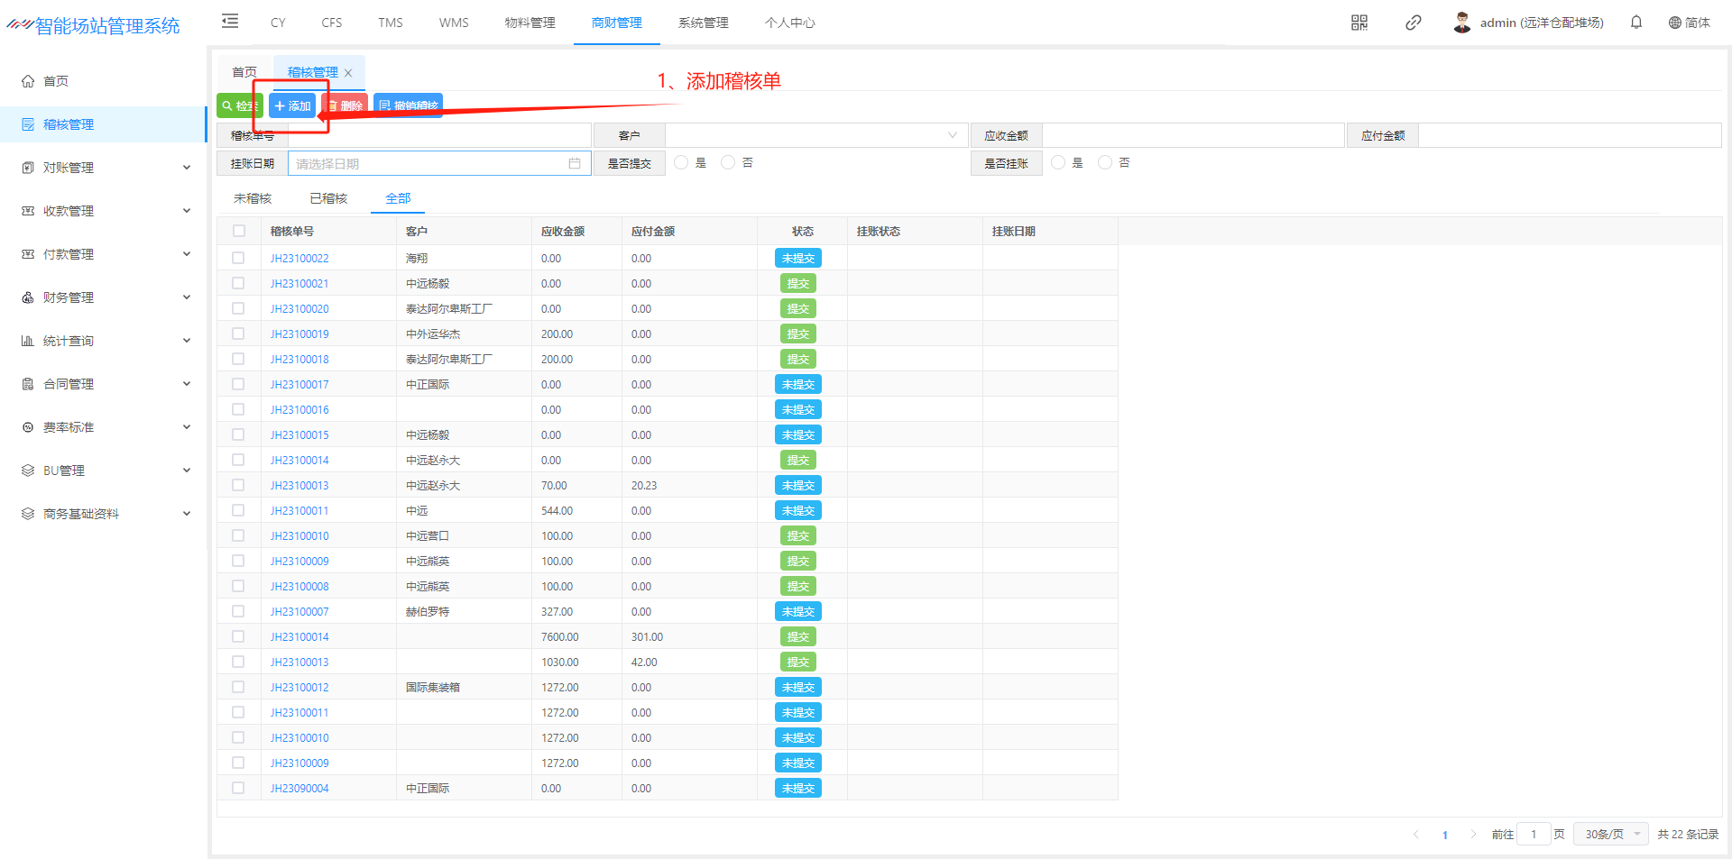Toggle the select-all checkbox in table header
Image resolution: width=1732 pixels, height=859 pixels.
point(239,231)
